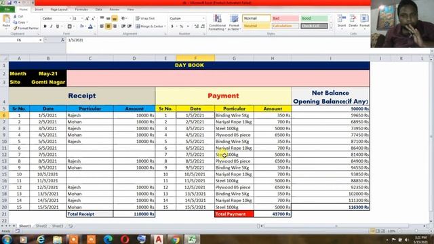Click Undo in Quick Access Toolbar
This screenshot has height=244, width=434.
[x=16, y=3]
